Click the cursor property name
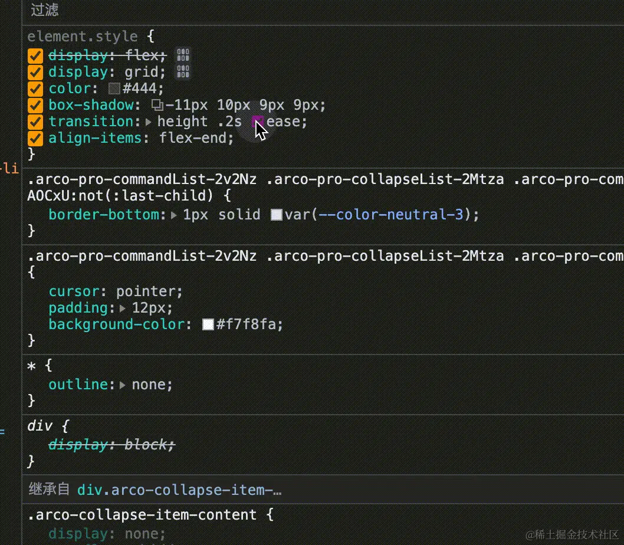The height and width of the screenshot is (545, 624). click(74, 291)
